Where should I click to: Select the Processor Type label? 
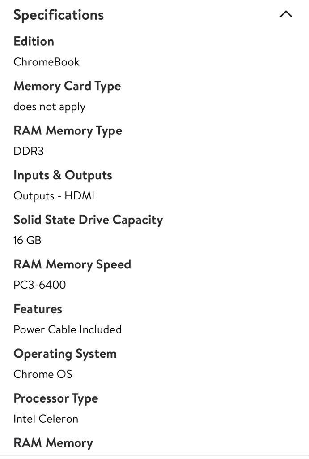56,399
